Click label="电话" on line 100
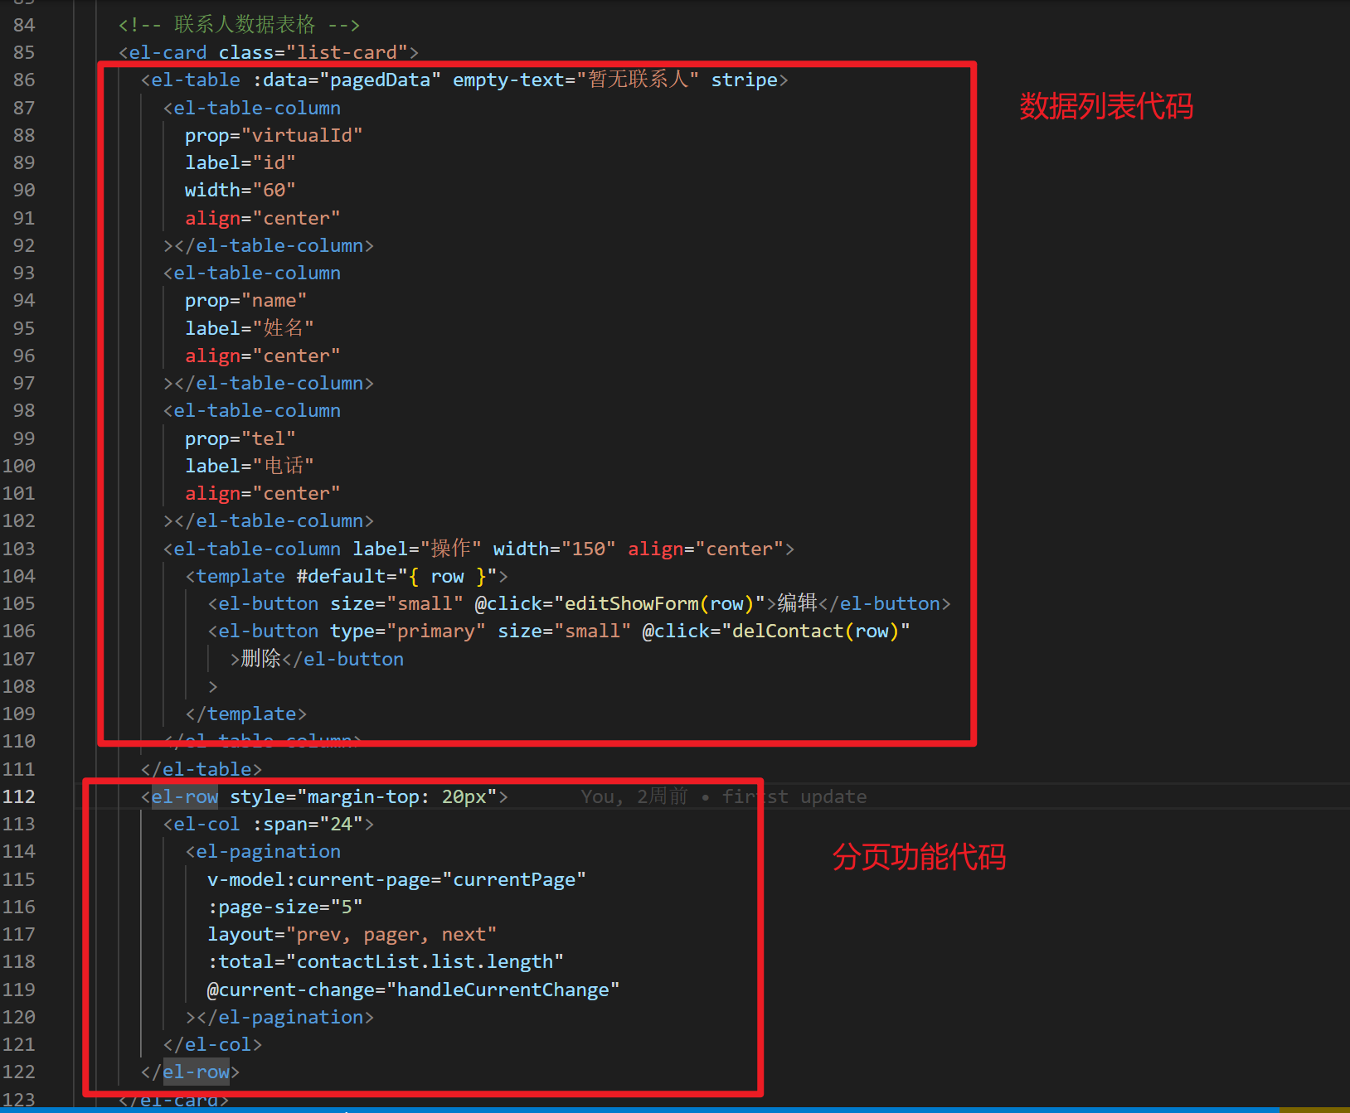 250,466
